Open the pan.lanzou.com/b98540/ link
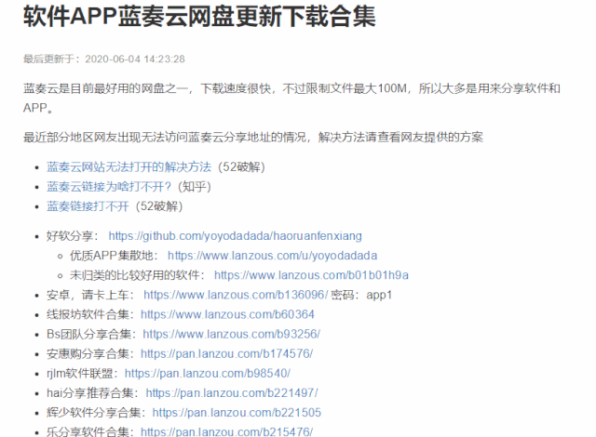596x437 pixels. 208,374
